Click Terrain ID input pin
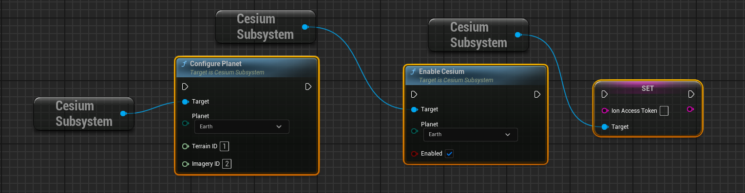 [x=185, y=146]
